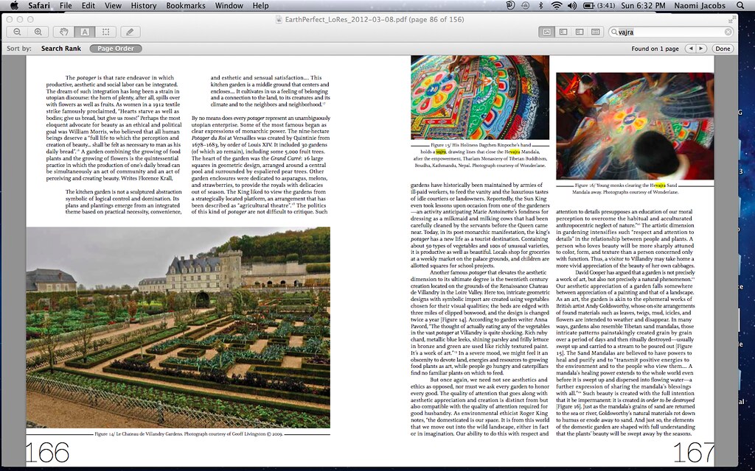Click the Chateau de Villandry gardens photo
Image resolution: width=755 pixels, height=471 pixels.
click(178, 327)
